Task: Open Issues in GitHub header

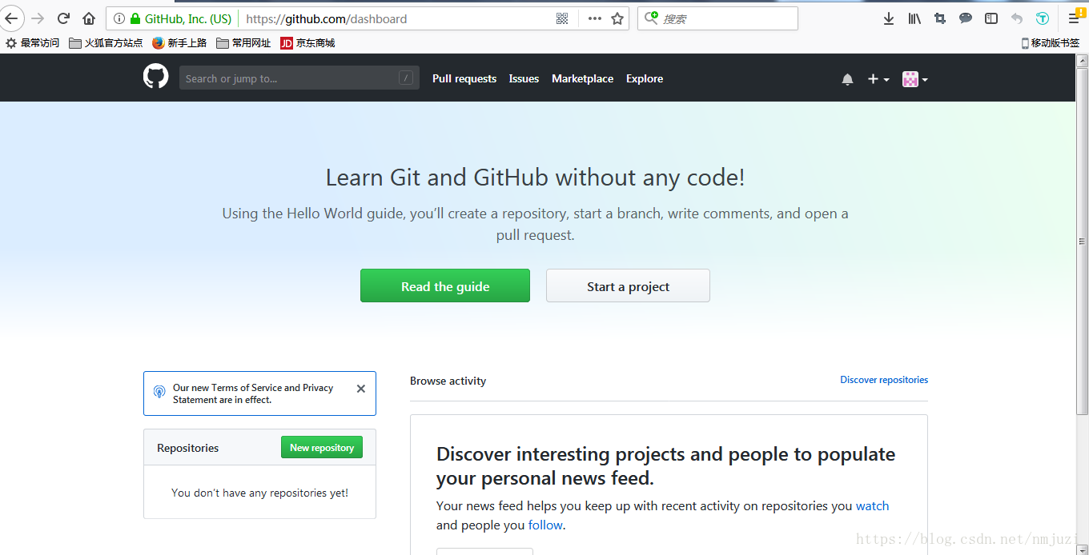Action: tap(524, 78)
